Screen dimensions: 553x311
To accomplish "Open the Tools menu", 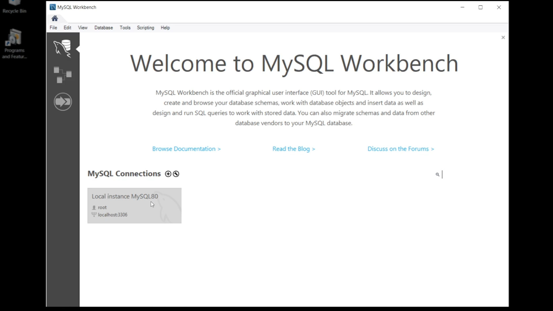I will [125, 28].
